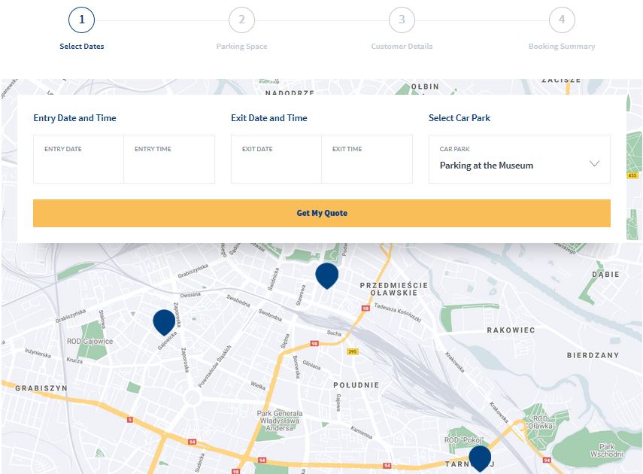The image size is (643, 474).
Task: Click the Exit Date field
Action: coord(276,159)
